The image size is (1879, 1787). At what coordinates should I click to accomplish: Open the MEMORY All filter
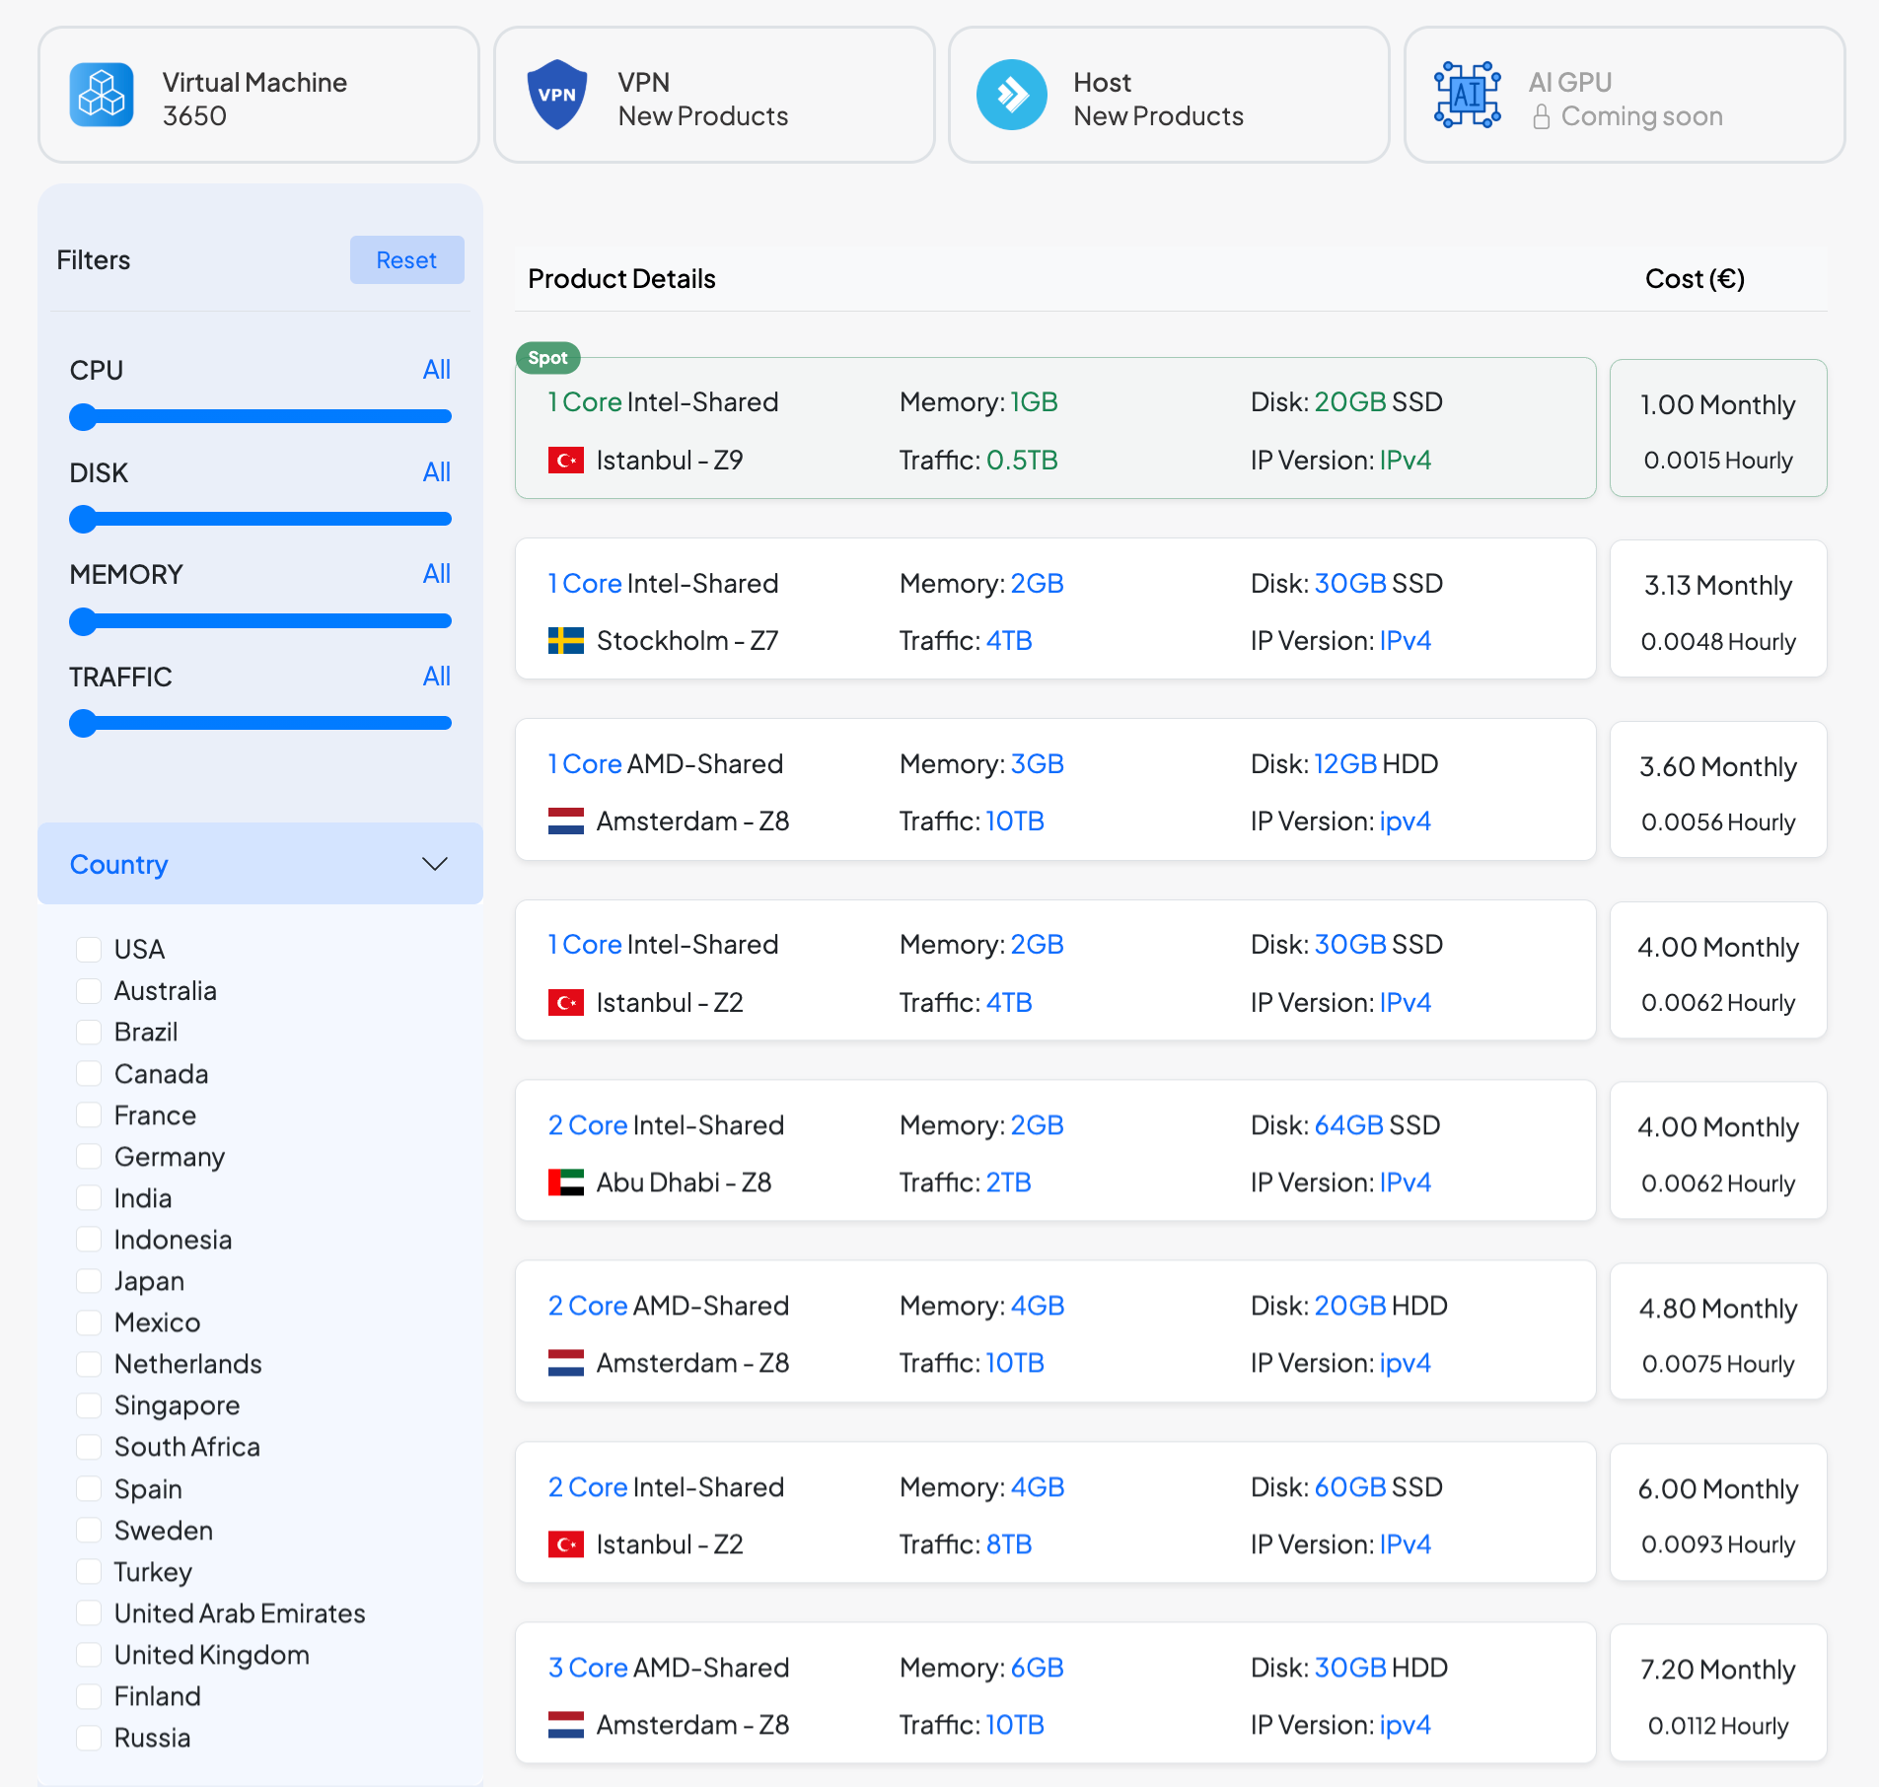(437, 574)
